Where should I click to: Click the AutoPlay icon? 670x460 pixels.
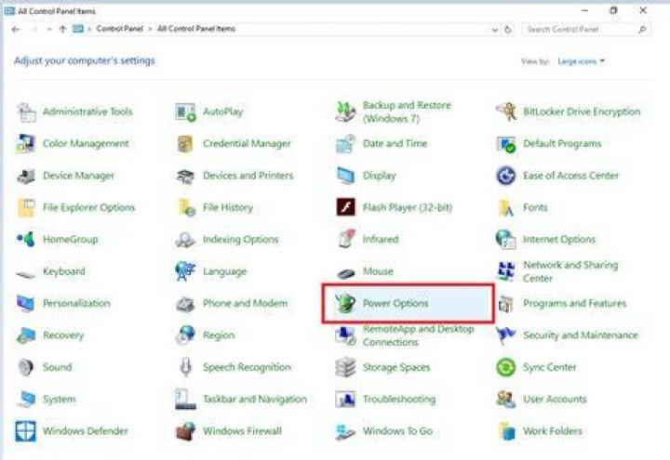coord(185,112)
